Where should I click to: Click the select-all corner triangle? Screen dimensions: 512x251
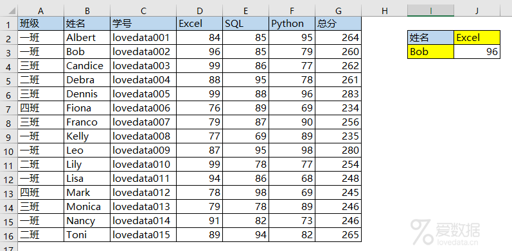12,11
